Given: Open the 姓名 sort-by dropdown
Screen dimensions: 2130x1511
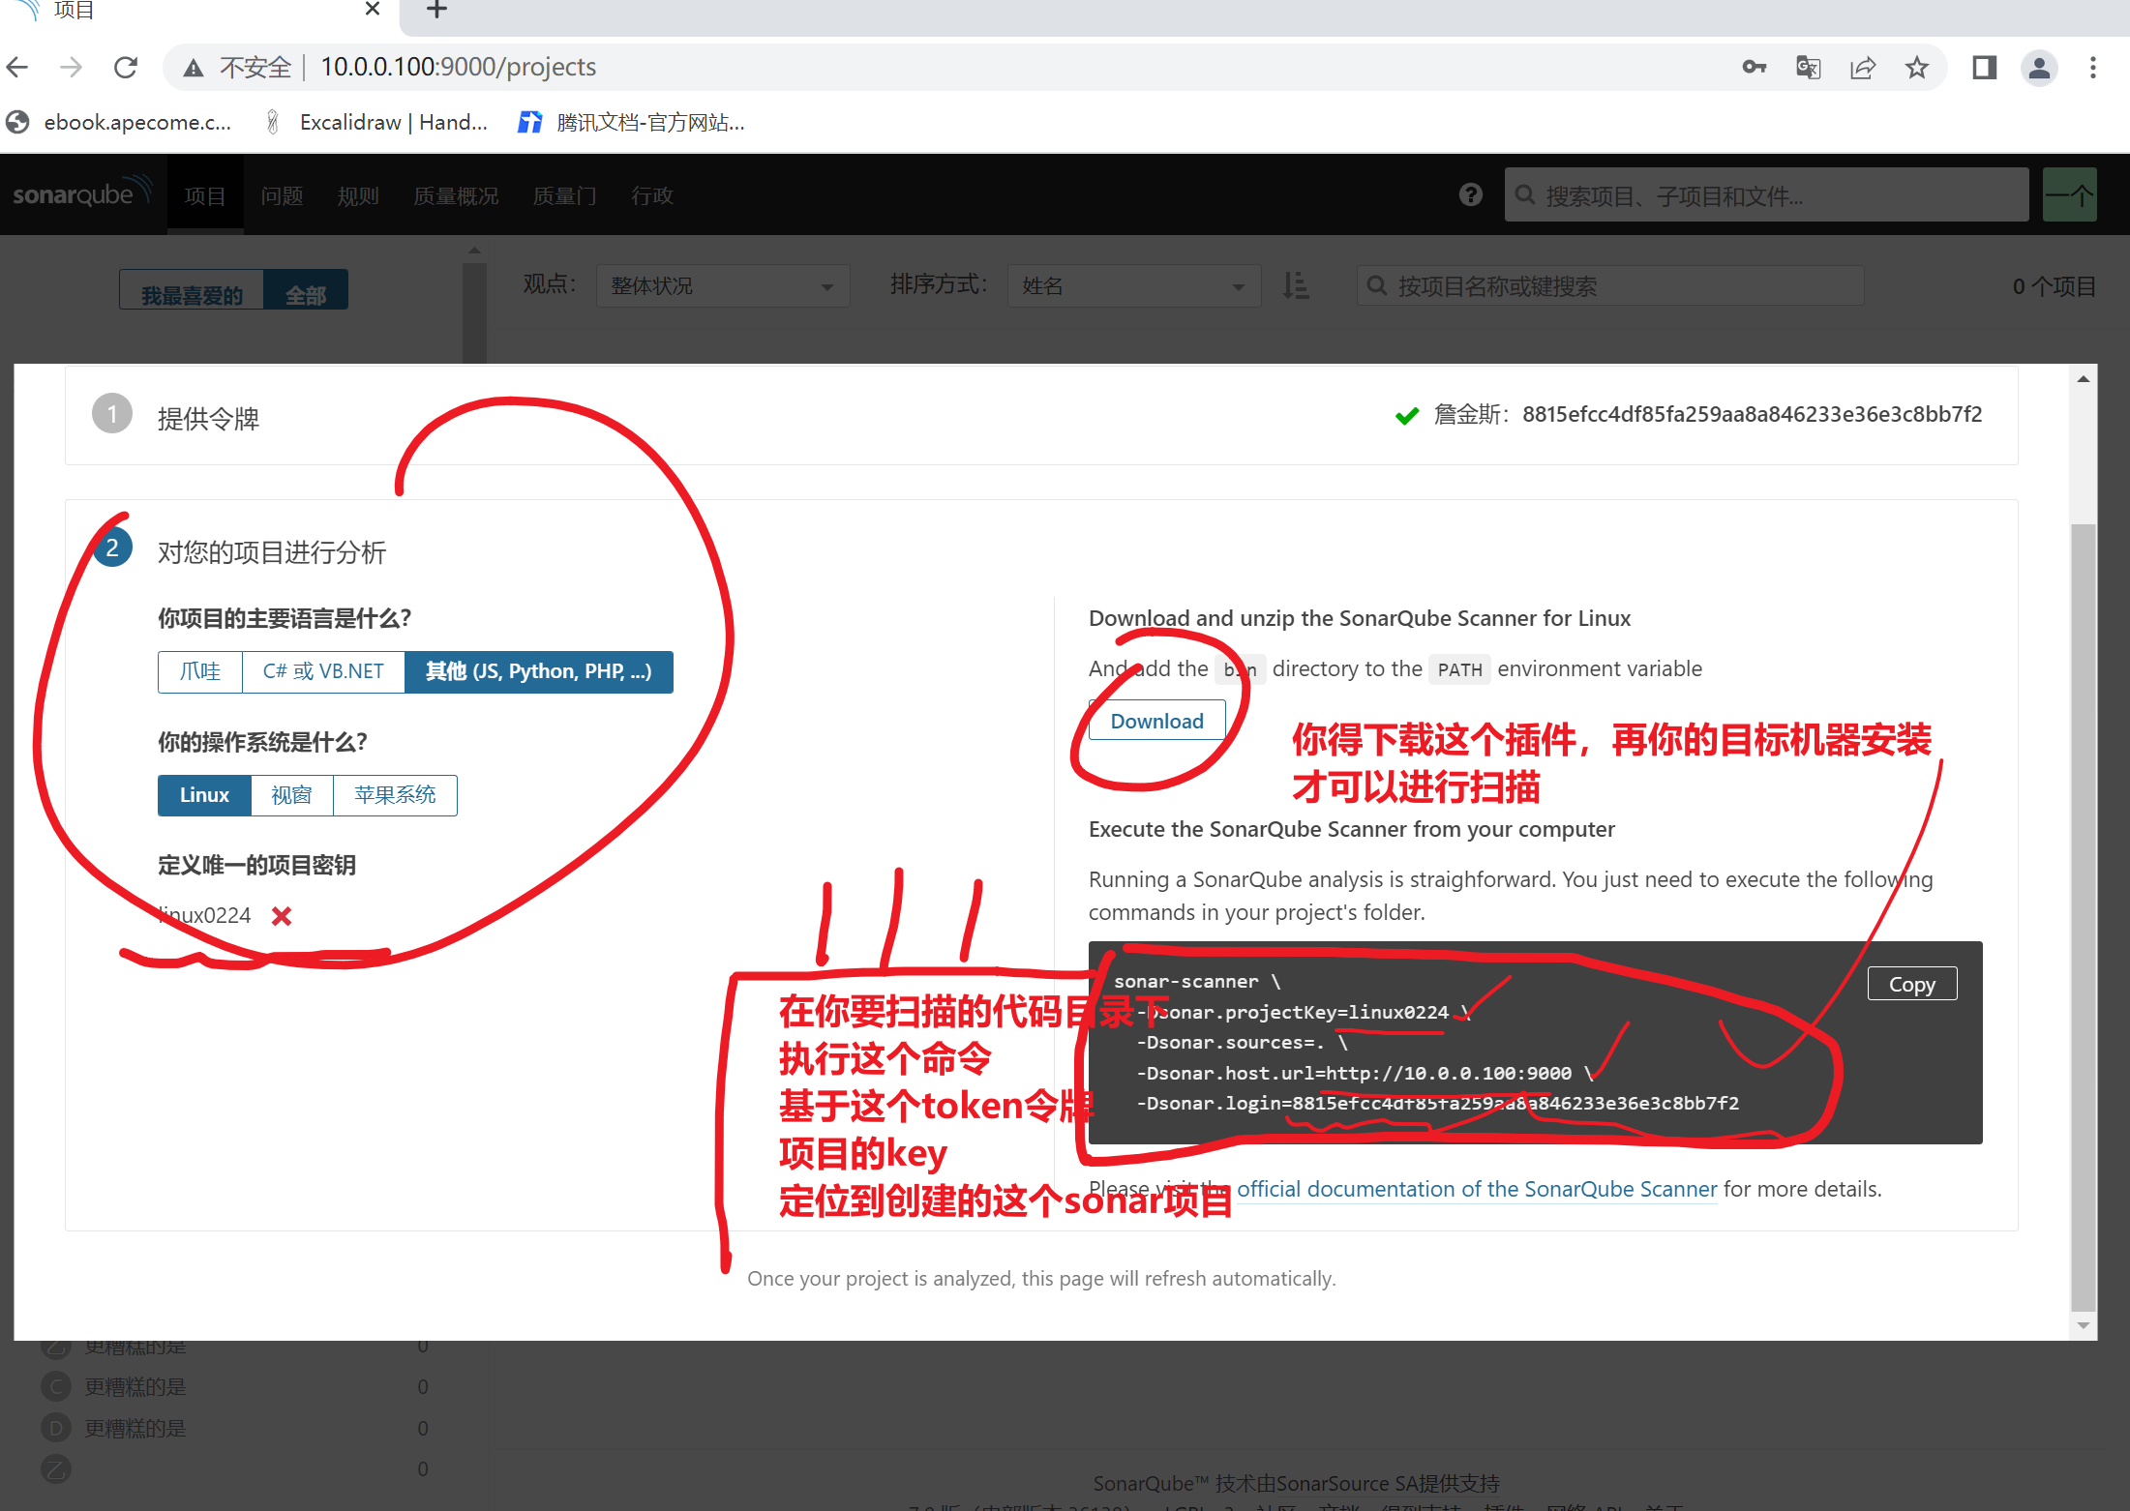Looking at the screenshot, I should point(1133,285).
